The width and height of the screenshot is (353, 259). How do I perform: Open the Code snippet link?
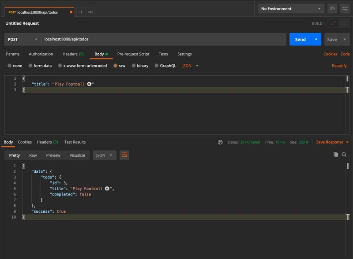pos(345,54)
